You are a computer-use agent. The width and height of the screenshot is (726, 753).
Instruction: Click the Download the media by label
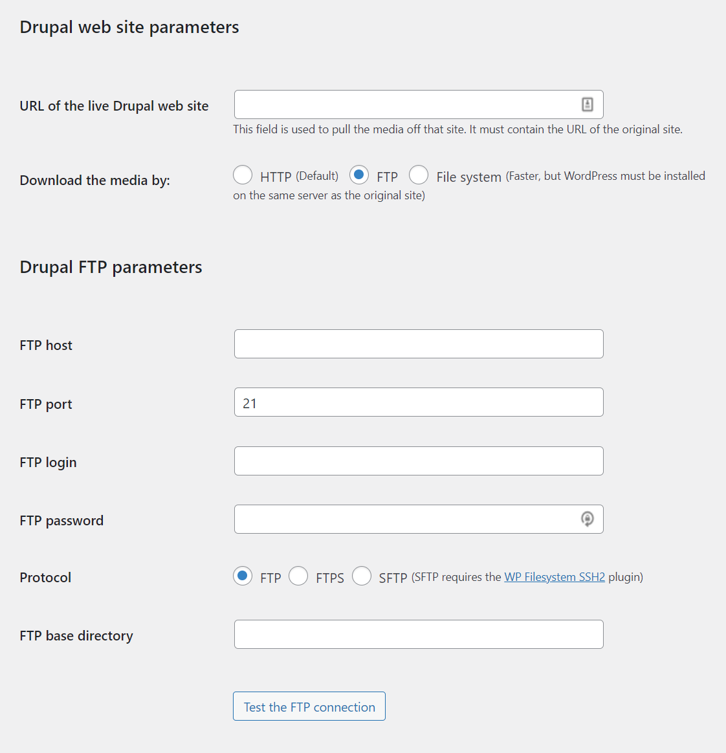tap(94, 180)
